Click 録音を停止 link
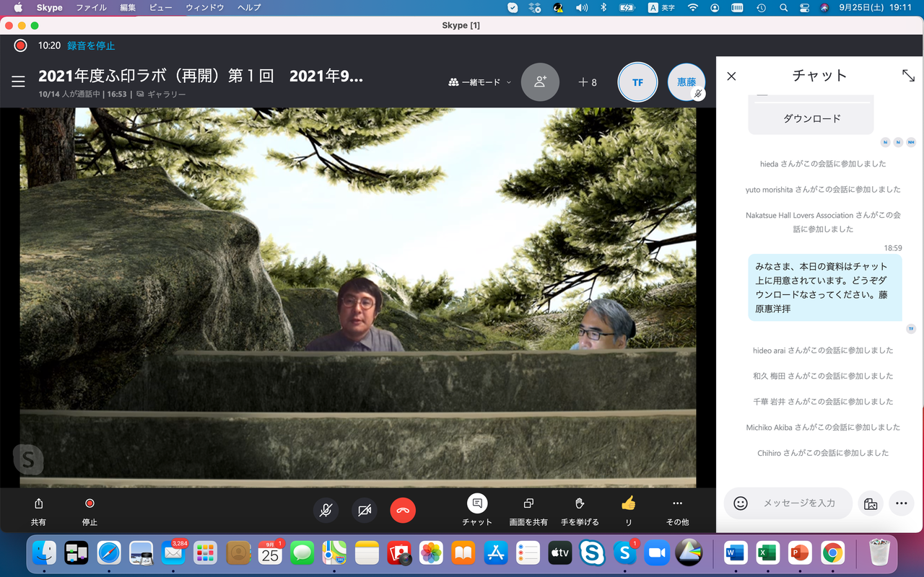Viewport: 924px width, 577px height. [x=91, y=45]
